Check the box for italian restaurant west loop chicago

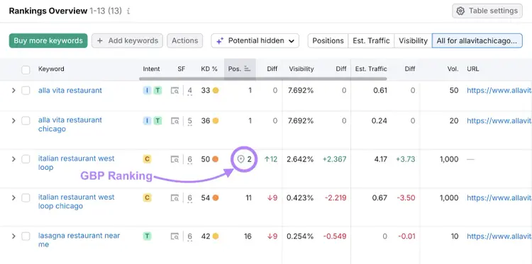click(x=26, y=197)
